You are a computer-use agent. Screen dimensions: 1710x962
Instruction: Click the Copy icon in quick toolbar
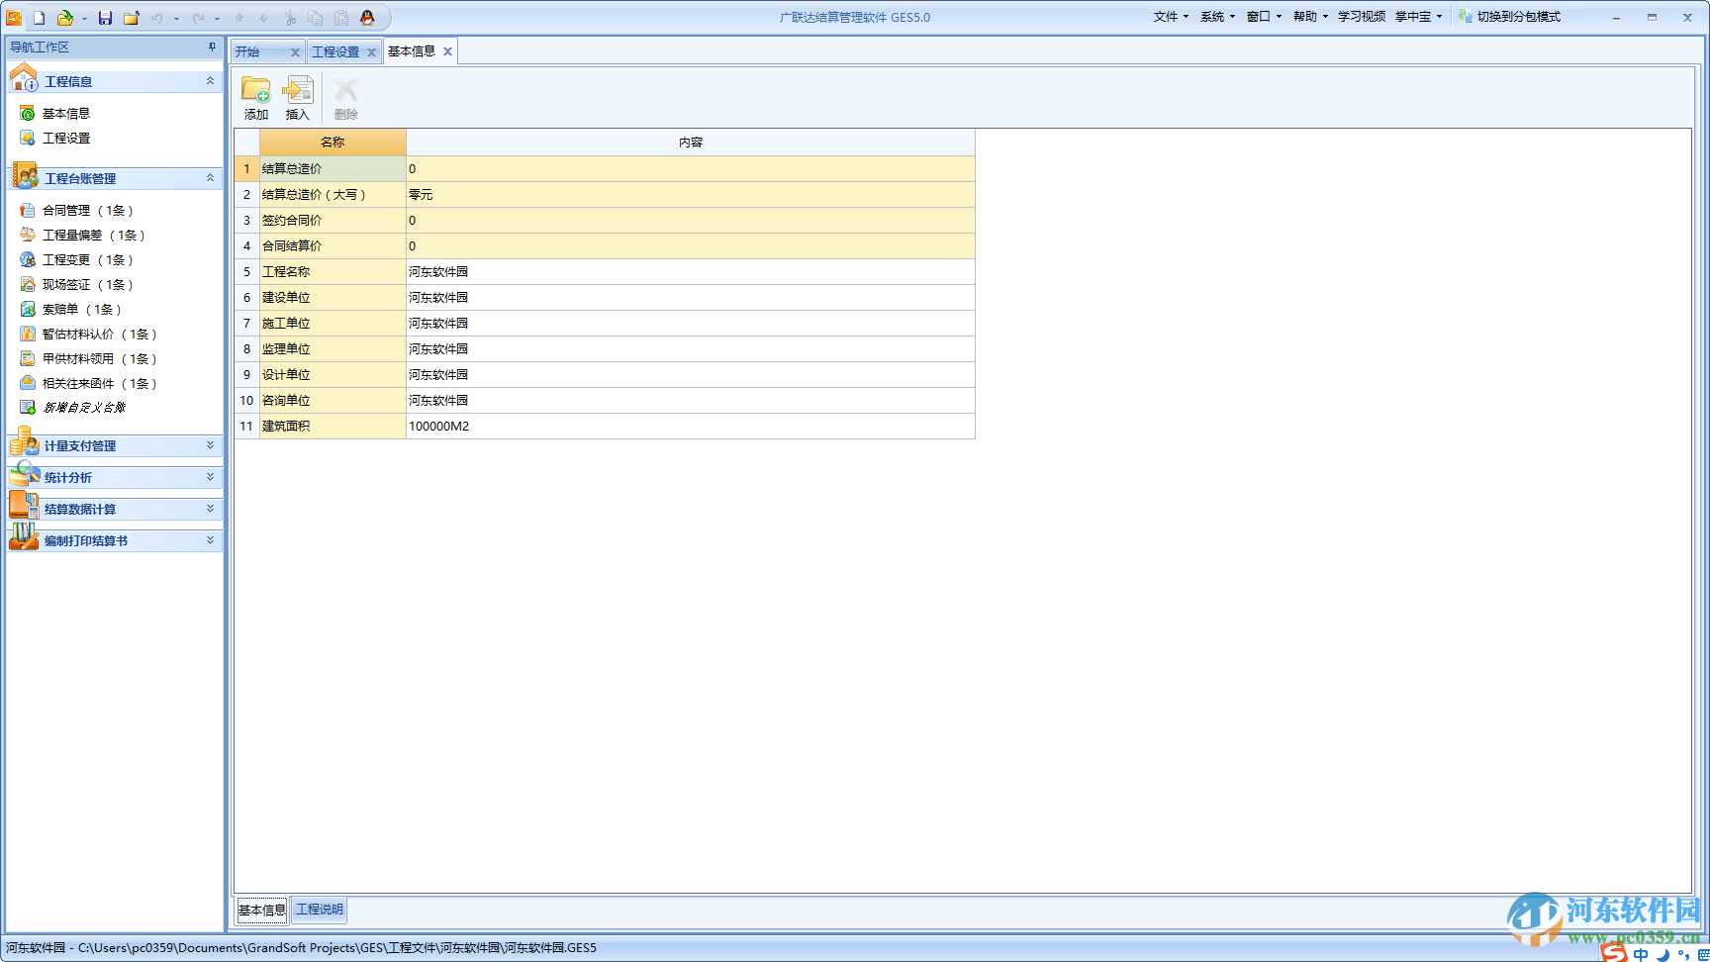tap(315, 18)
